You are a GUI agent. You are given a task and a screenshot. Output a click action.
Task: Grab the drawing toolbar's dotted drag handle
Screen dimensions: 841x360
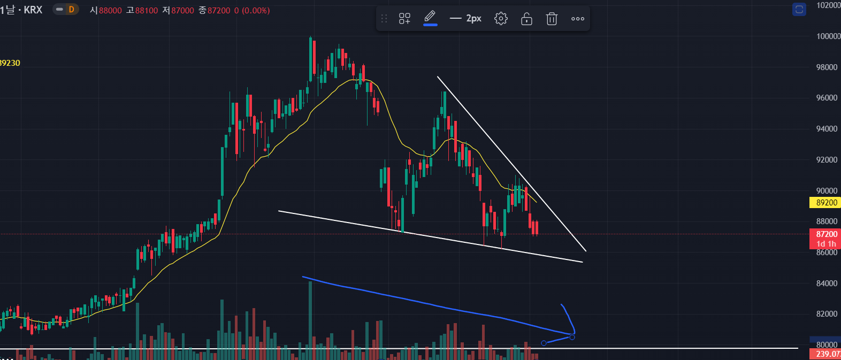[384, 19]
